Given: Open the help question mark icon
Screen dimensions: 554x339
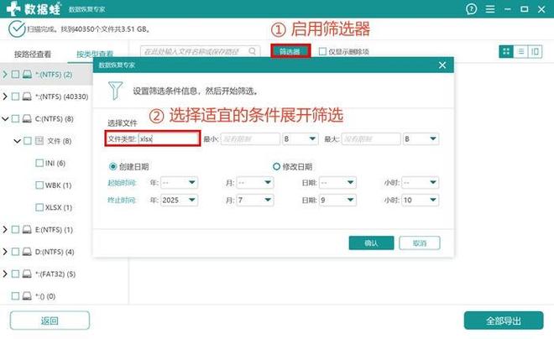Looking at the screenshot, I should 471,9.
